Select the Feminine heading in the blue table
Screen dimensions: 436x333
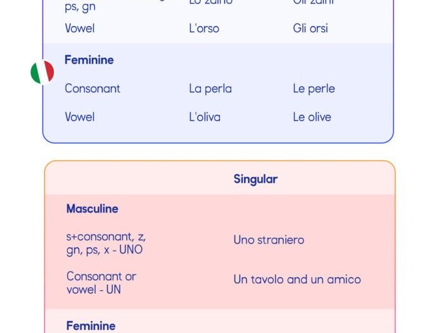[x=89, y=60]
